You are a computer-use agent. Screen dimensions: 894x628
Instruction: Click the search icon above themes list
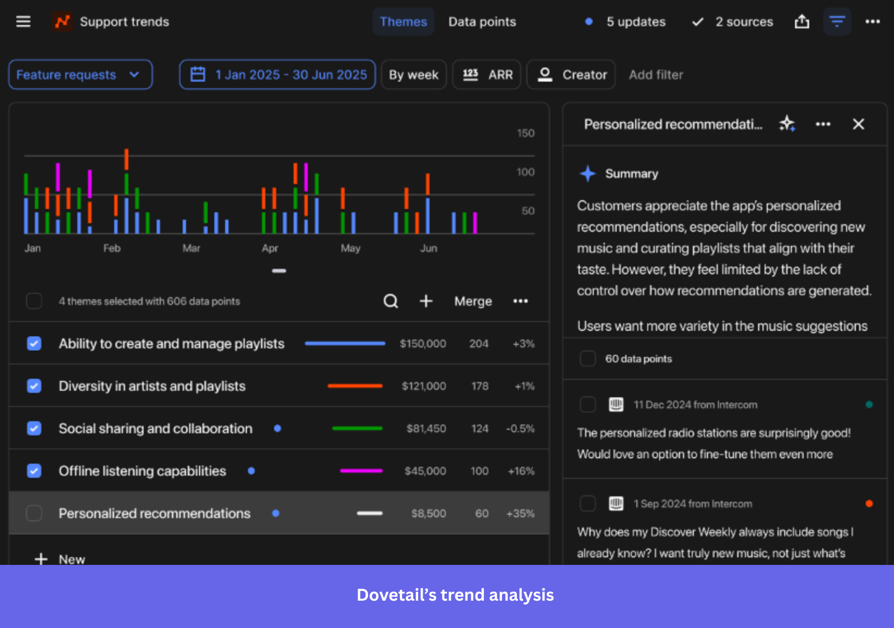pos(390,301)
